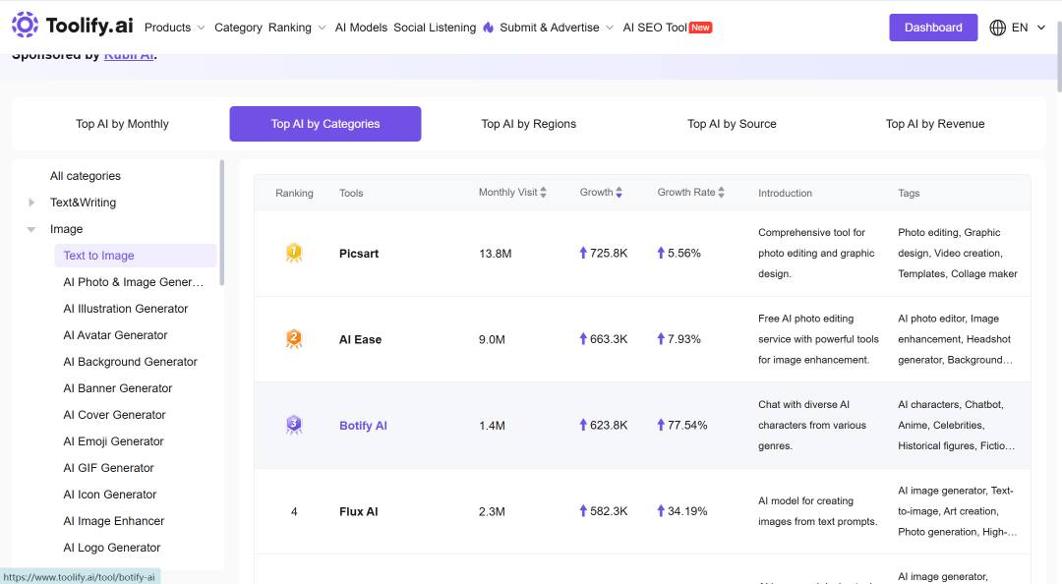Select the Top AI by Categories tab
The height and width of the screenshot is (584, 1062).
[325, 124]
